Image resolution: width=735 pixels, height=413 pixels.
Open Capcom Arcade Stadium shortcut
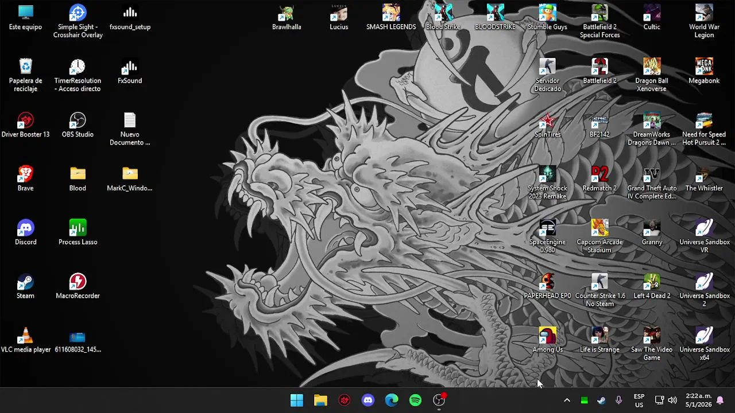click(599, 236)
